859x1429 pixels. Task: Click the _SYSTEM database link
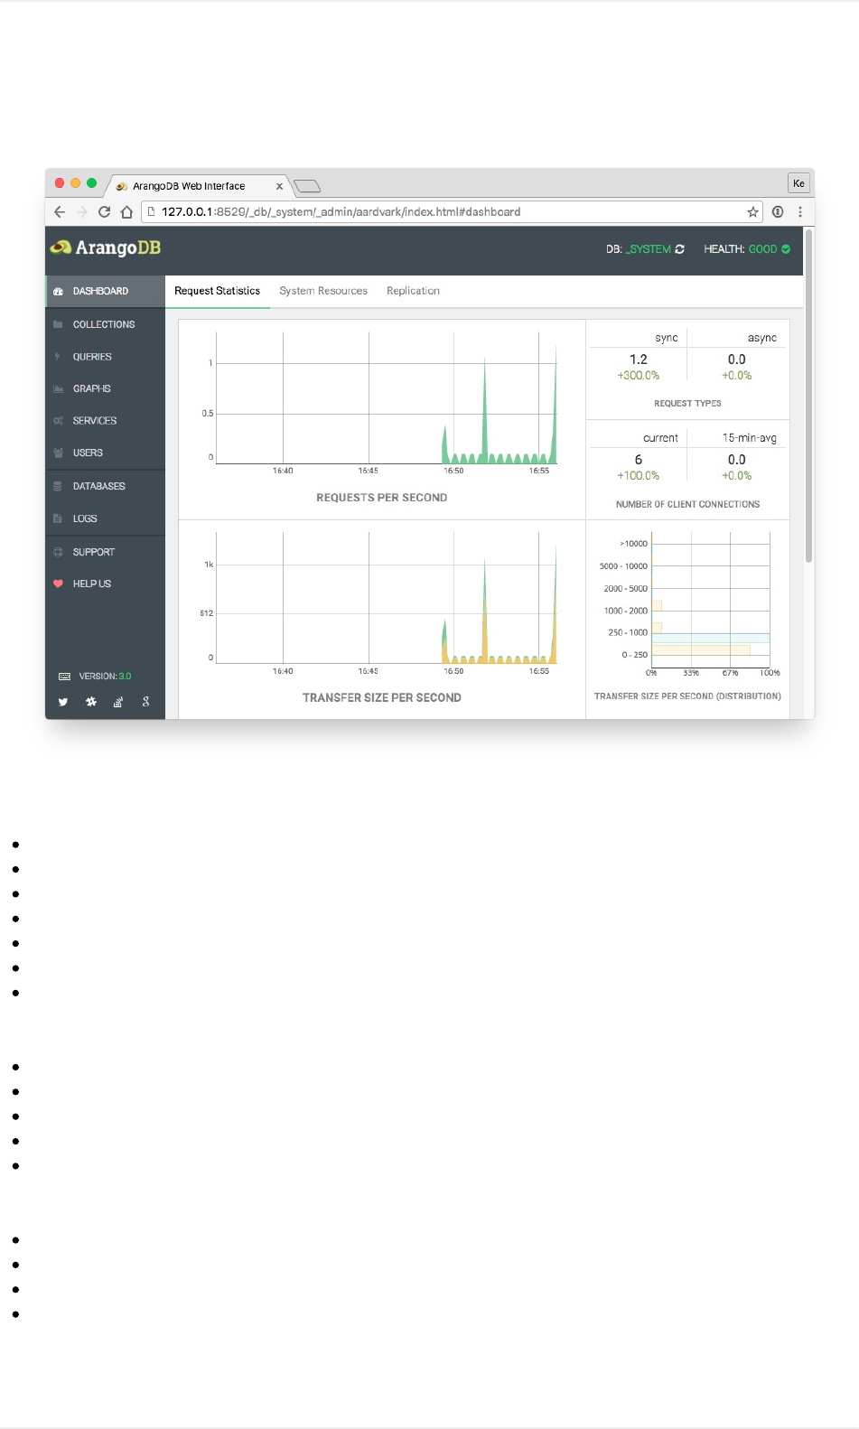coord(649,249)
